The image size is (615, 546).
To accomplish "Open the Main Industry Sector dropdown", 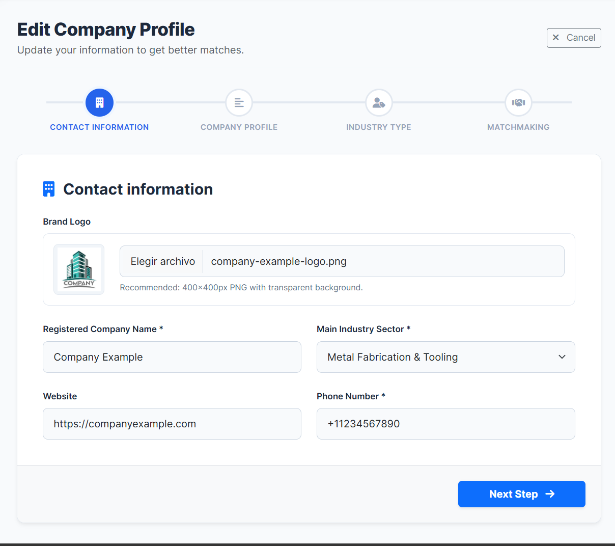I will (445, 357).
